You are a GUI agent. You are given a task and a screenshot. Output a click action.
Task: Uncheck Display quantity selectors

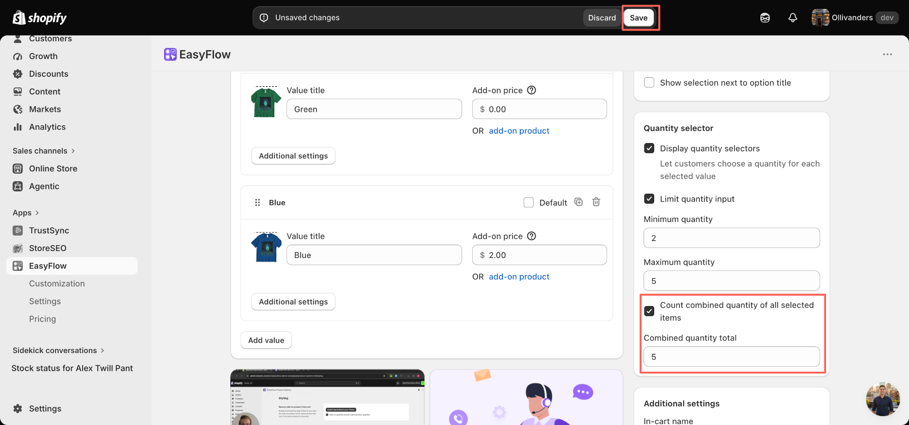[x=649, y=148]
